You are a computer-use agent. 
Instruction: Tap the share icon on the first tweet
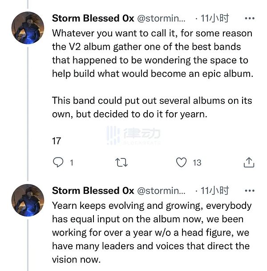coord(248,163)
